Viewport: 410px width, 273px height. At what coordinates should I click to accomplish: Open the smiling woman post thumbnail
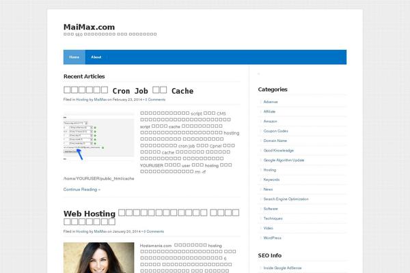(x=99, y=257)
